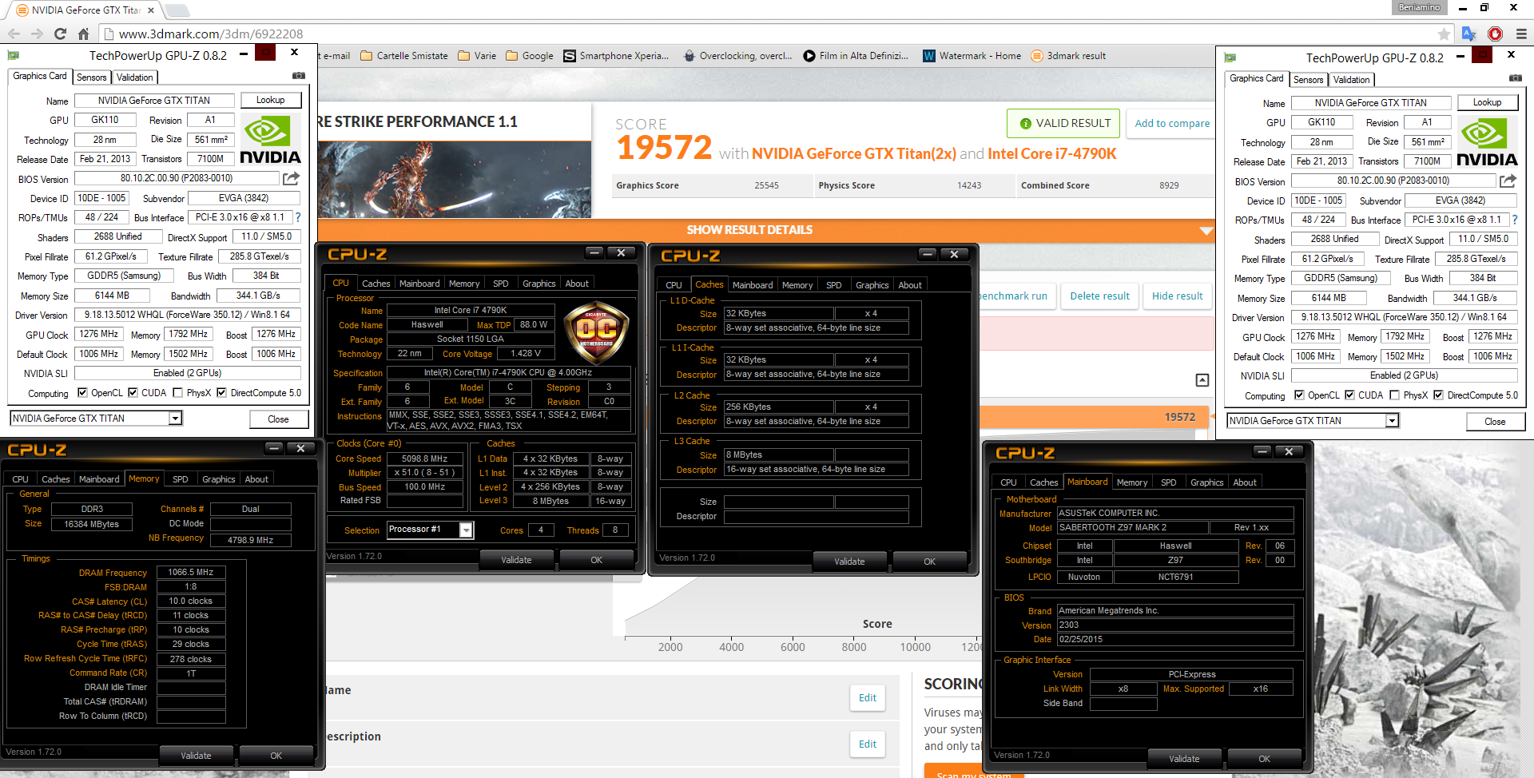Click the browser back arrow
1534x778 pixels.
point(14,34)
